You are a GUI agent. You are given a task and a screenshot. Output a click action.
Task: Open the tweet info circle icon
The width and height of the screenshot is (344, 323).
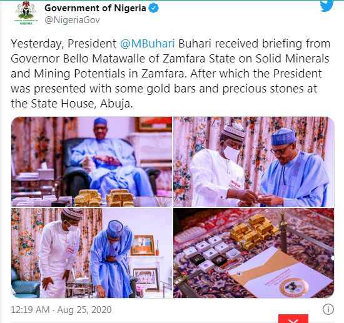[328, 309]
